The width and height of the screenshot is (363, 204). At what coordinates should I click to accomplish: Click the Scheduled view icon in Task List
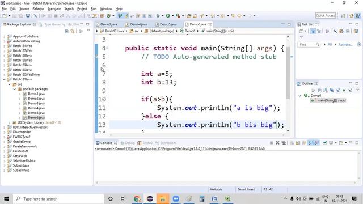(x=319, y=31)
